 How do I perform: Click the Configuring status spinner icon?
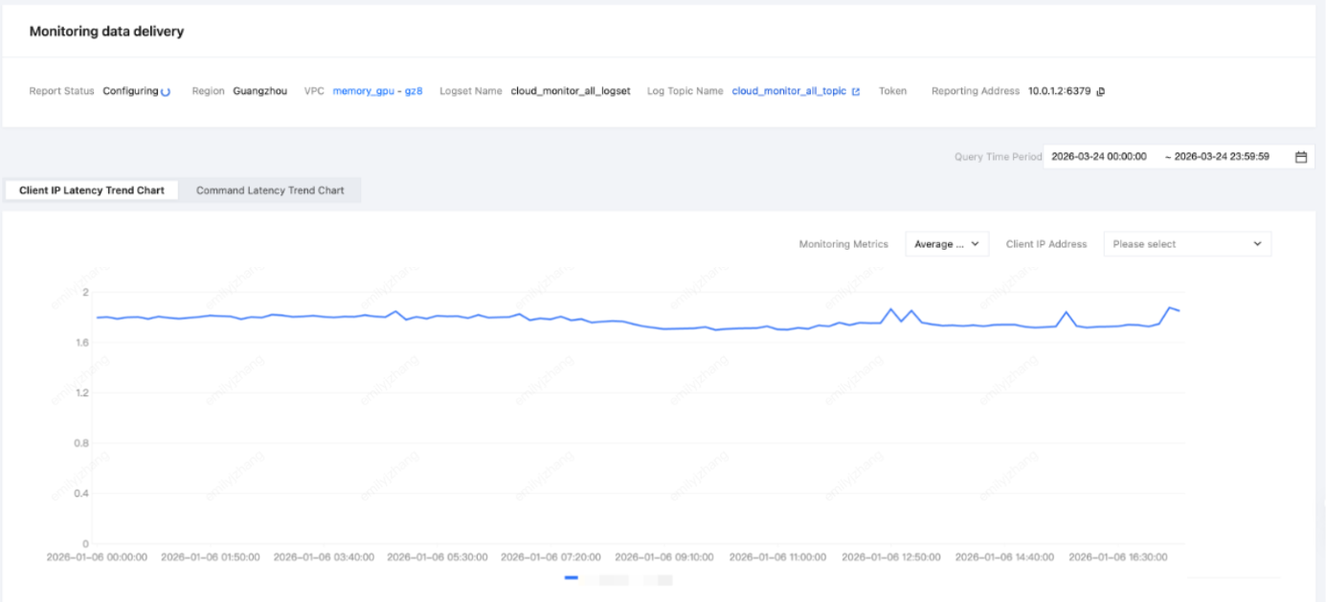tap(166, 92)
